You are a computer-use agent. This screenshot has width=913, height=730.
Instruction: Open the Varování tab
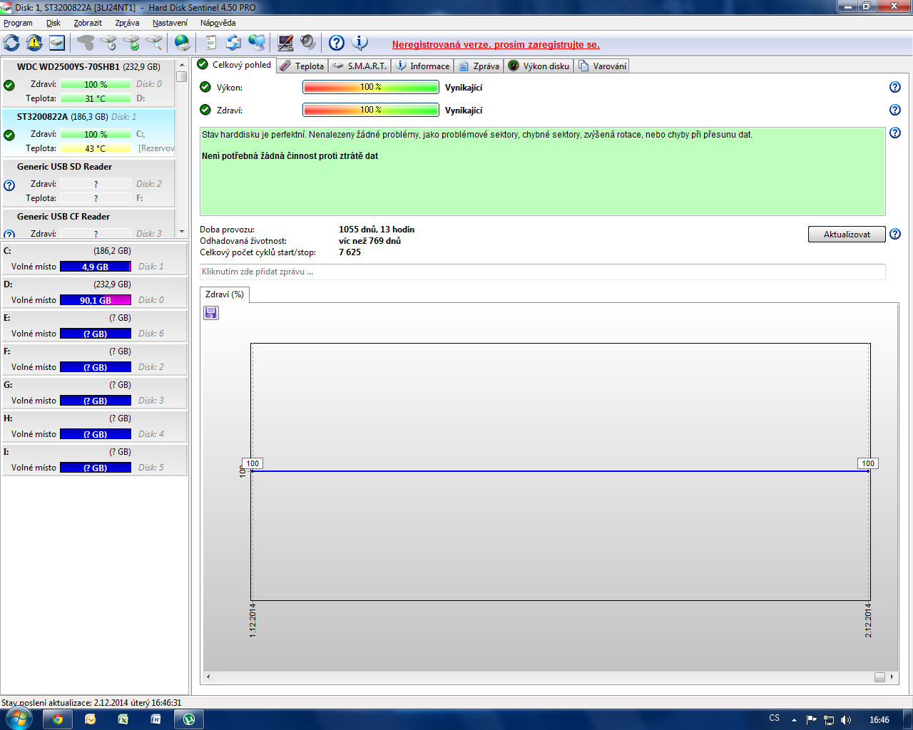click(603, 66)
